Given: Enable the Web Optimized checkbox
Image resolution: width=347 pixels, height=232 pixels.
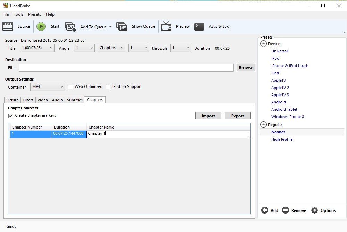Looking at the screenshot, I should click(71, 87).
